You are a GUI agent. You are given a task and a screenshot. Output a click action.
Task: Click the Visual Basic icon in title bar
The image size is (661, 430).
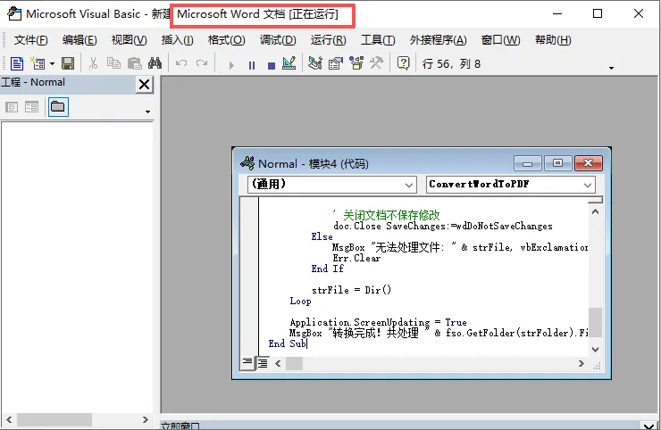click(14, 14)
